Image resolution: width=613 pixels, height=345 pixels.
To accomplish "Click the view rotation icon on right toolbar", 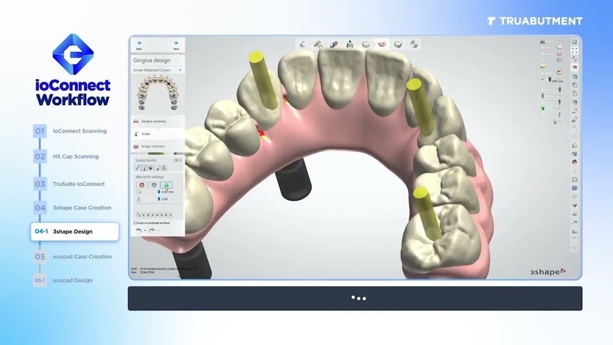I will click(x=575, y=59).
